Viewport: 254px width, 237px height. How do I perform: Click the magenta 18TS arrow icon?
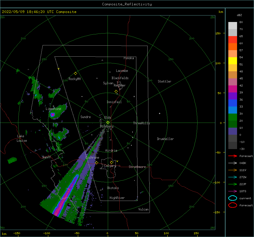(x=233, y=191)
